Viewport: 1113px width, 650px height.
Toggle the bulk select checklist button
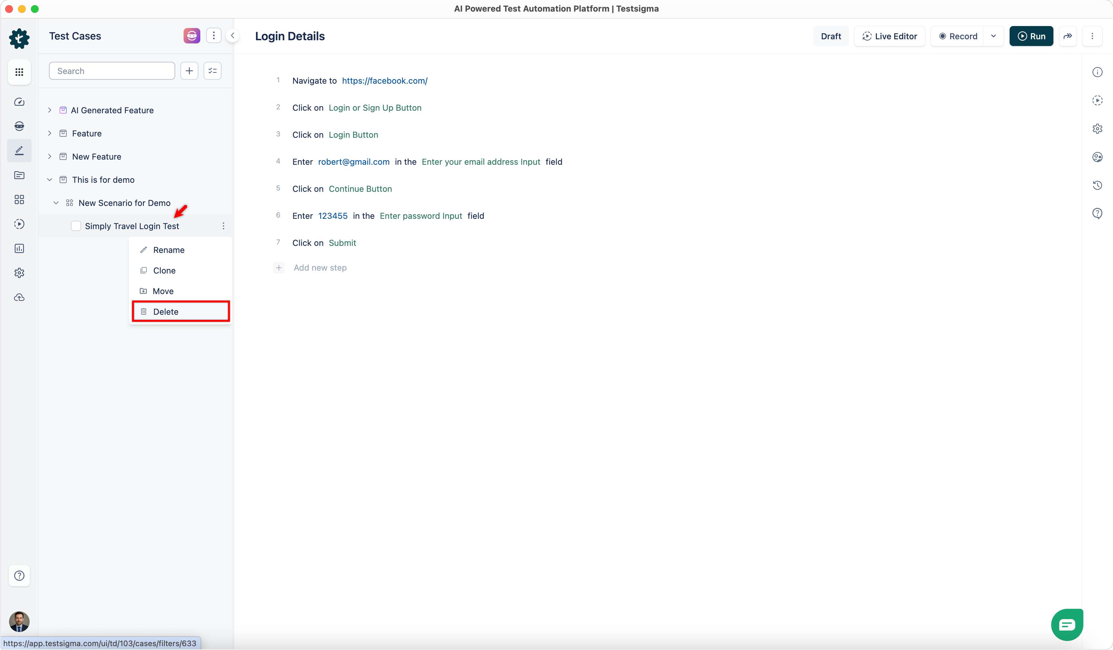pyautogui.click(x=213, y=71)
